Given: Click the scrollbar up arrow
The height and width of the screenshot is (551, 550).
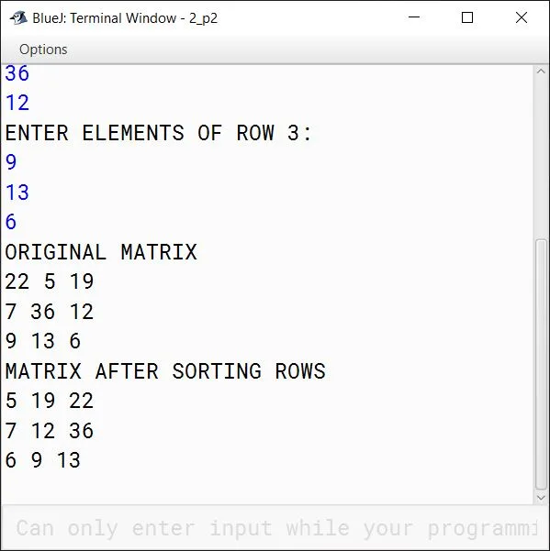Looking at the screenshot, I should click(x=541, y=72).
